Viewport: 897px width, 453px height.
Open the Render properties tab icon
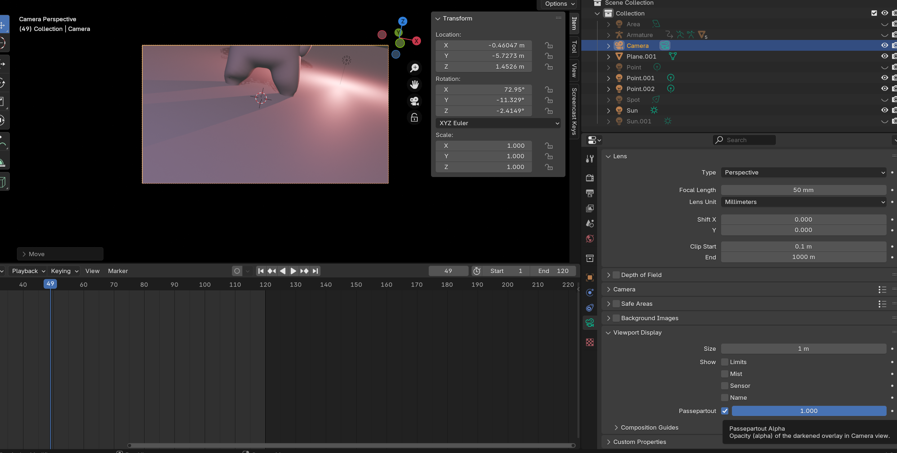[590, 178]
